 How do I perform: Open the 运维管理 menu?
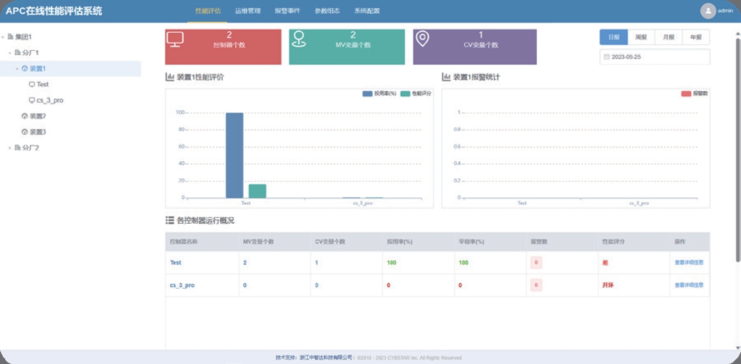pyautogui.click(x=247, y=11)
